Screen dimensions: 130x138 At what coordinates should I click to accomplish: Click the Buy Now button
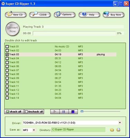114,14
